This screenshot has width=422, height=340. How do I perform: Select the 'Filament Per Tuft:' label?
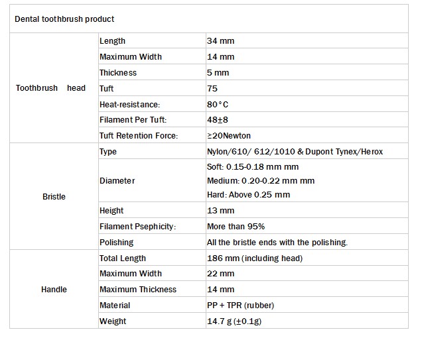point(133,120)
